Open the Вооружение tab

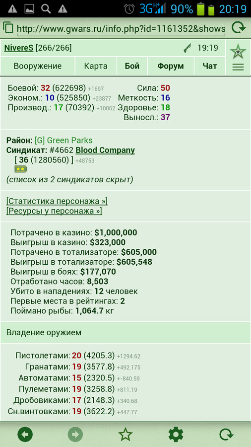38,66
